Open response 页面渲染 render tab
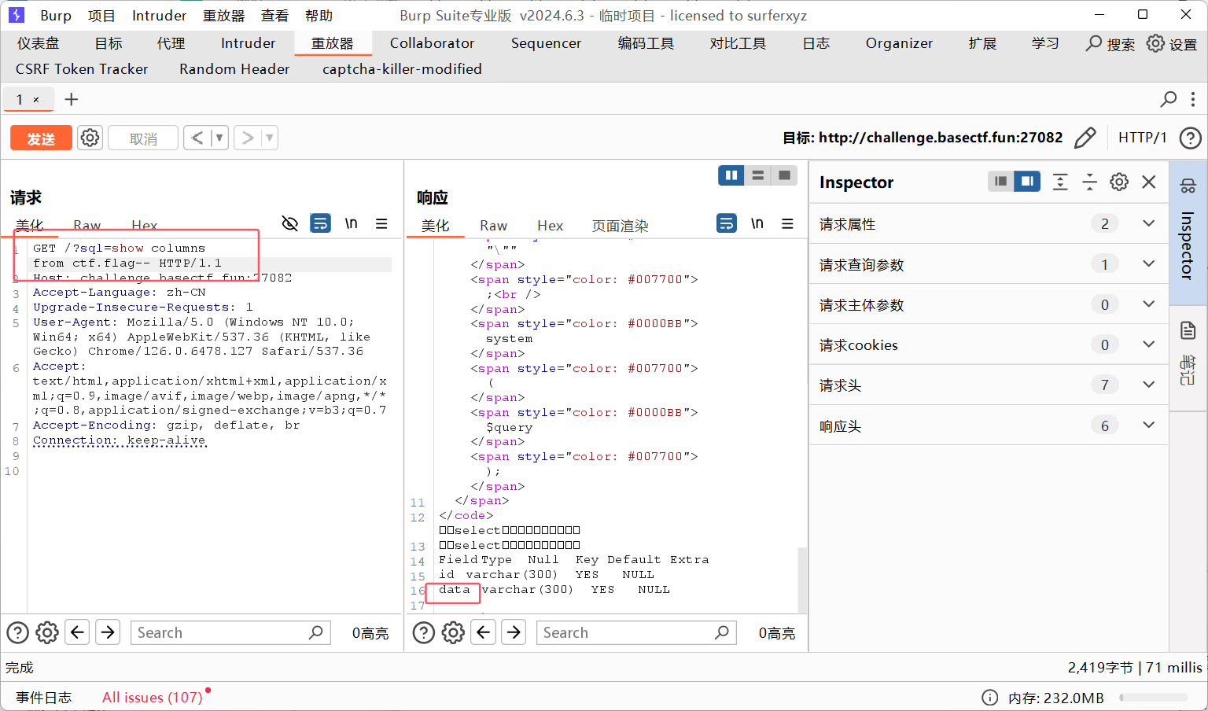 tap(620, 226)
